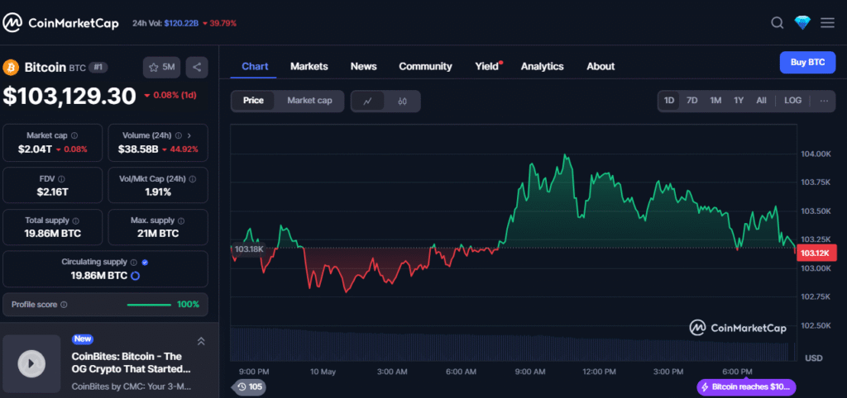Click the Buy BTC button
The height and width of the screenshot is (398, 847).
tap(807, 62)
